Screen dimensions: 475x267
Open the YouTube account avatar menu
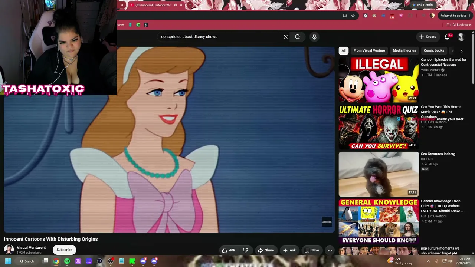[461, 36]
